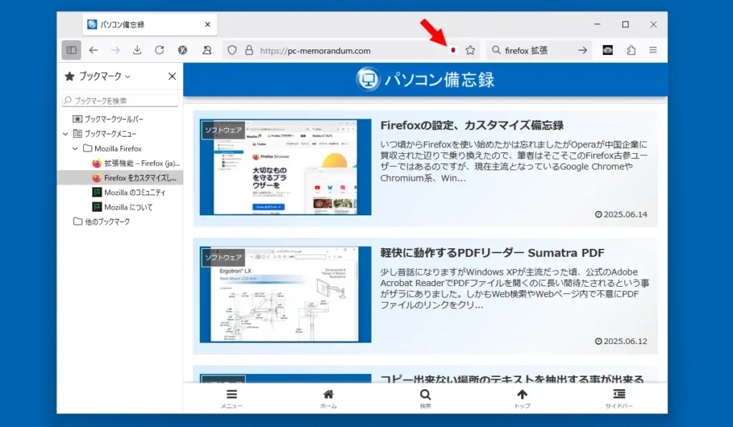Bookmark this page with the star icon
This screenshot has height=427, width=733.
[470, 50]
